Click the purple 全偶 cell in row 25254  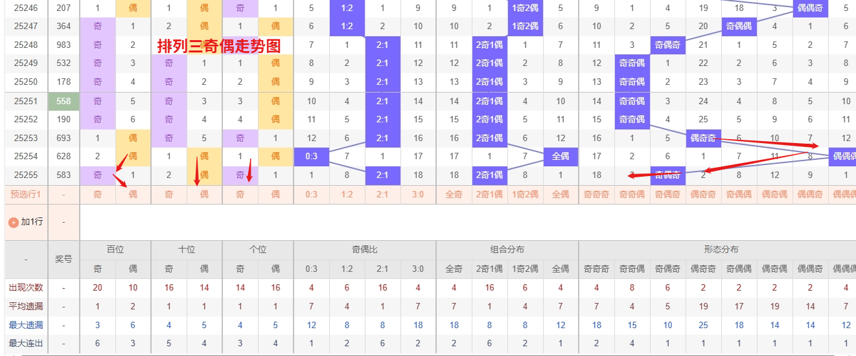click(561, 156)
